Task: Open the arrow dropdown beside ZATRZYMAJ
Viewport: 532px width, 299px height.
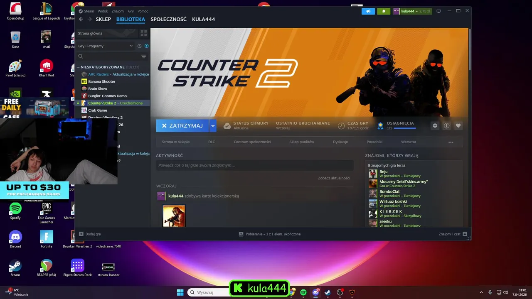Action: tap(212, 126)
